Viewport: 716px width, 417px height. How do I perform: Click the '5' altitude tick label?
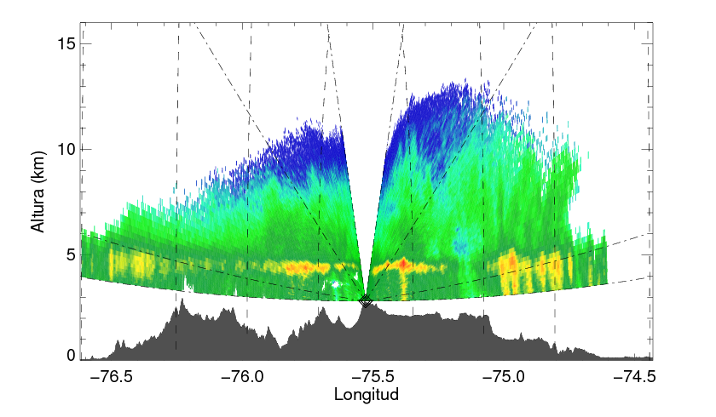71,254
